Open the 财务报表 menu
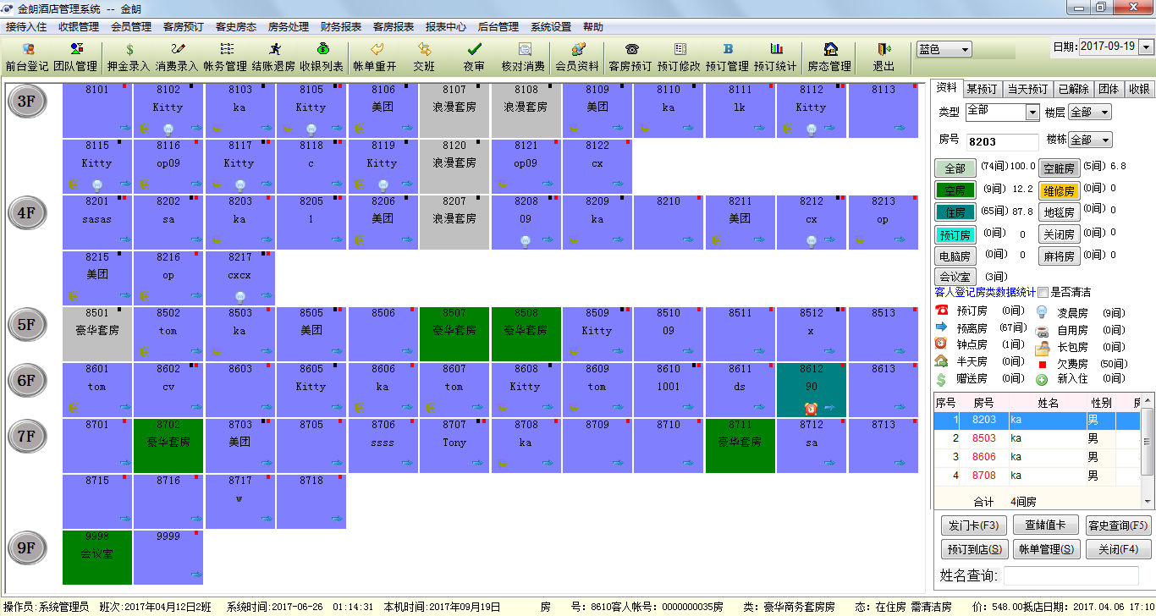The width and height of the screenshot is (1156, 616). point(341,27)
